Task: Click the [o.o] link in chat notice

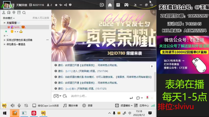Action: pyautogui.click(x=68, y=89)
